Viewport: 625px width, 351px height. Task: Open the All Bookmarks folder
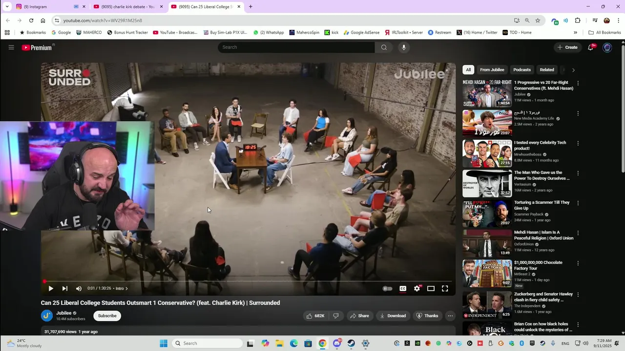[604, 33]
